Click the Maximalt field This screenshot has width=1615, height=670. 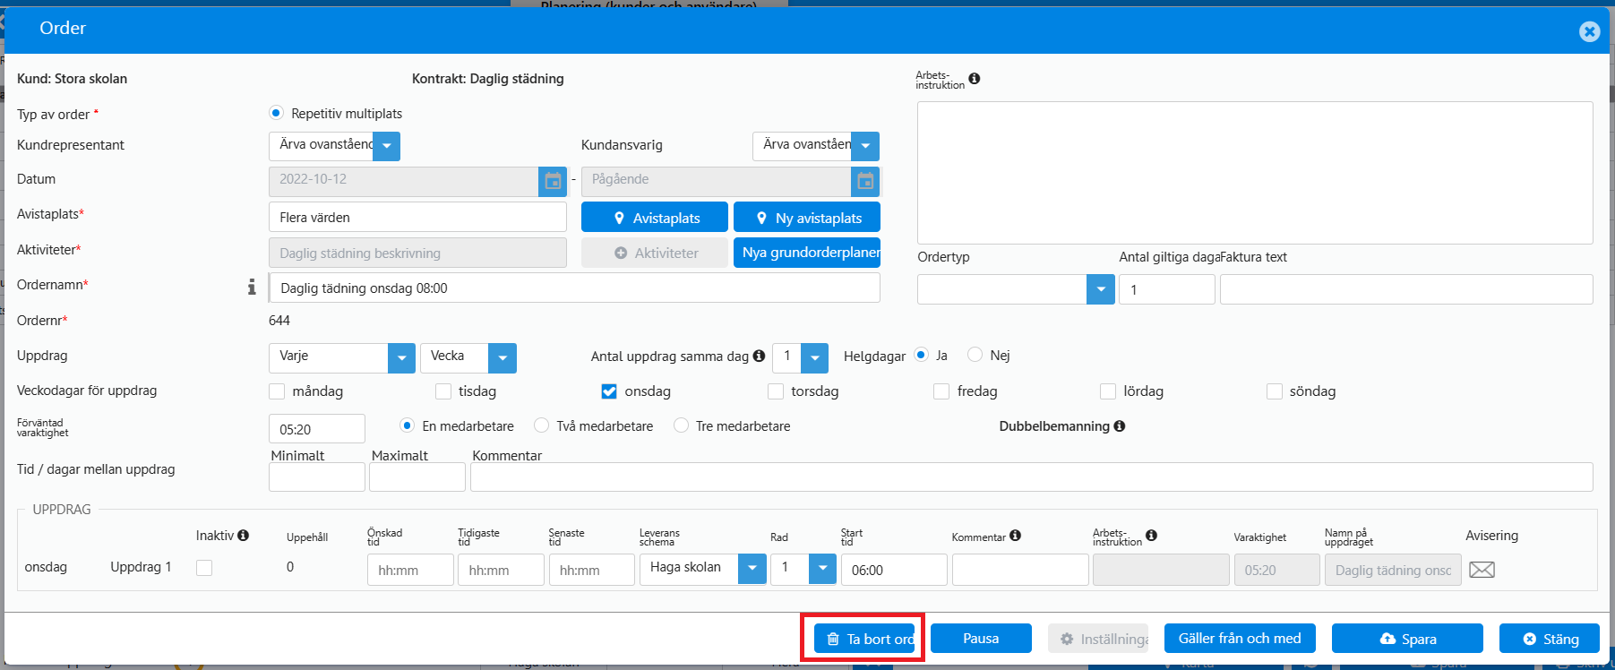tap(417, 477)
